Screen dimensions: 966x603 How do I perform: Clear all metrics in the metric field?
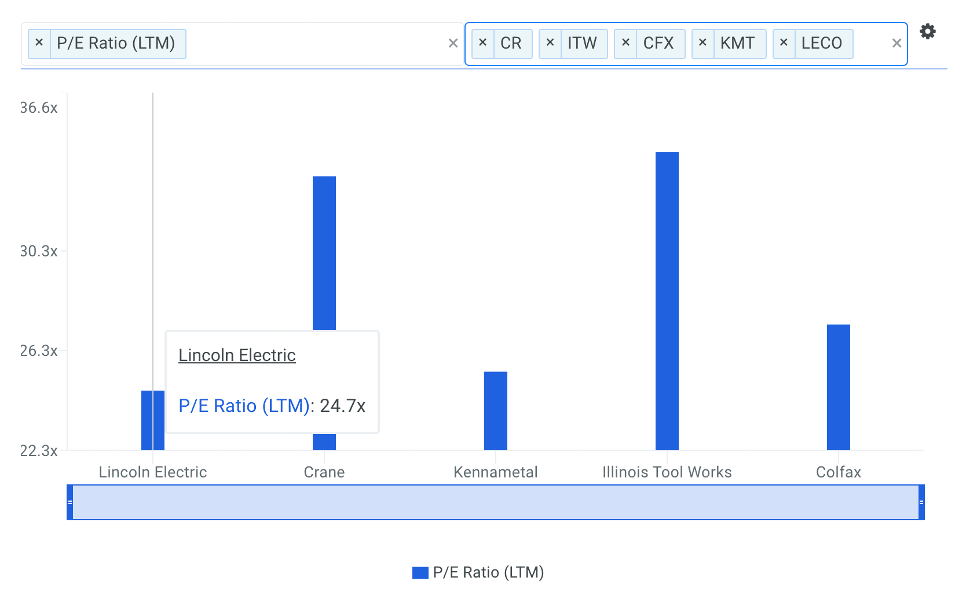point(453,43)
